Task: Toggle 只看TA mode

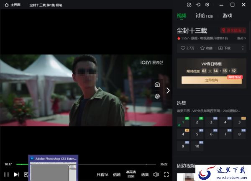Action: point(102,175)
